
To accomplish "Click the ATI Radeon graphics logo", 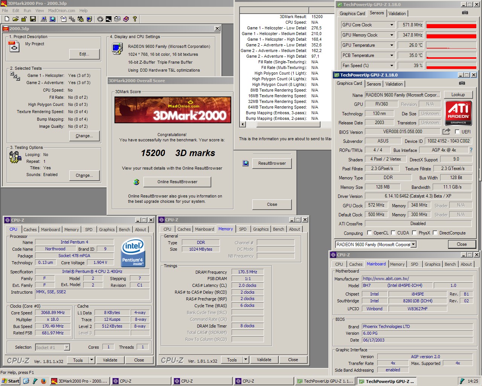I will 458,113.
